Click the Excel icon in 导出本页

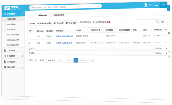(55, 23)
